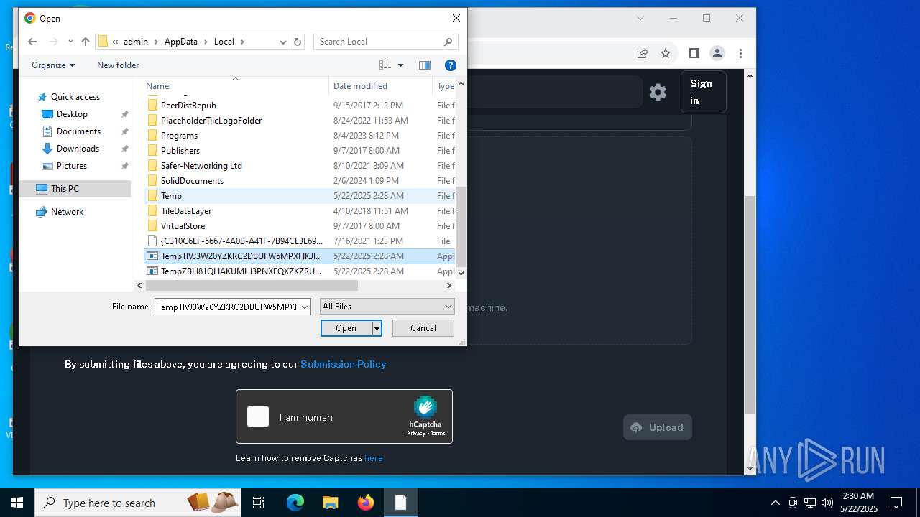Expand Open button split arrow
The width and height of the screenshot is (920, 517).
(377, 328)
